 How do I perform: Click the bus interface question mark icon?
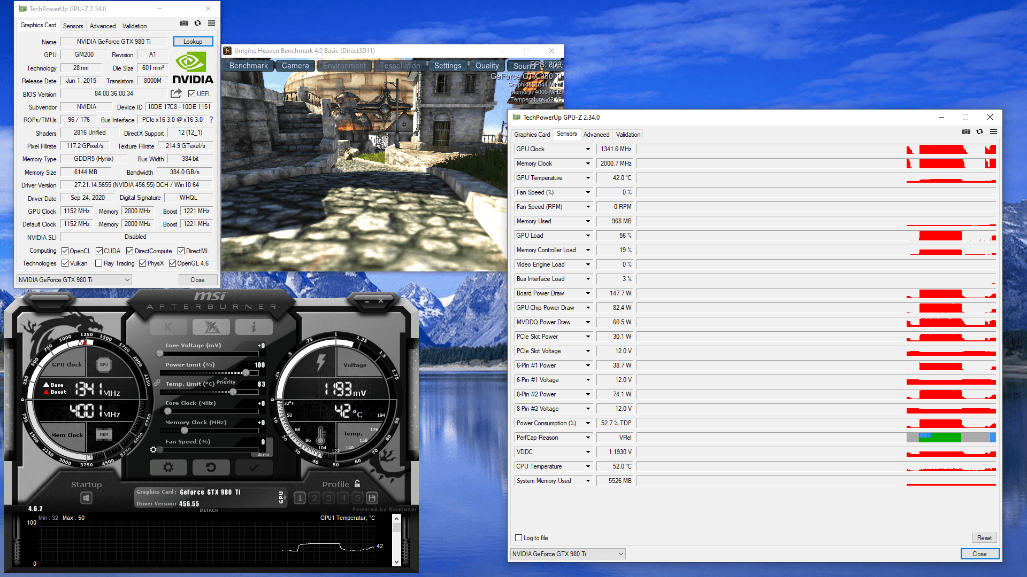click(x=211, y=120)
